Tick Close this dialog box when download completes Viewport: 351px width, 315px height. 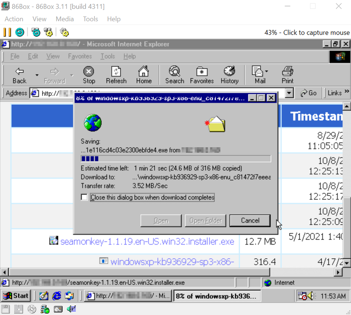coord(84,197)
